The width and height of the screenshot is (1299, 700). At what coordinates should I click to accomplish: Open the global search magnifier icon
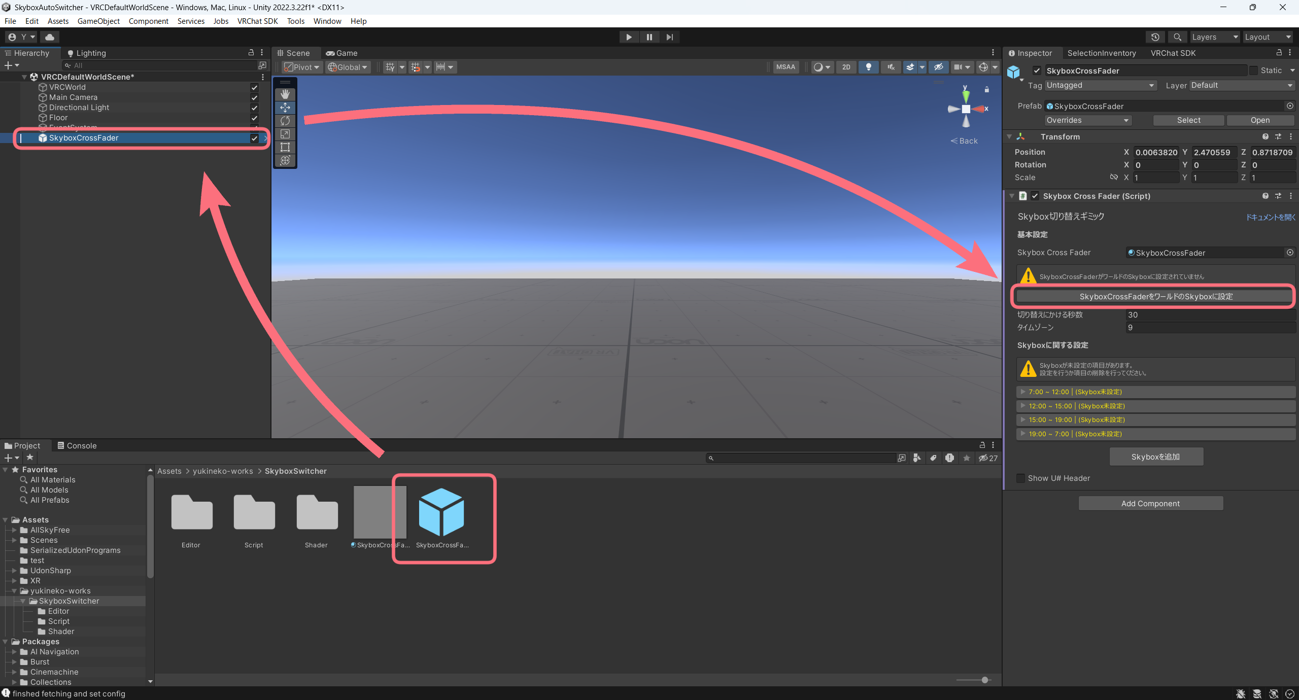(1177, 37)
